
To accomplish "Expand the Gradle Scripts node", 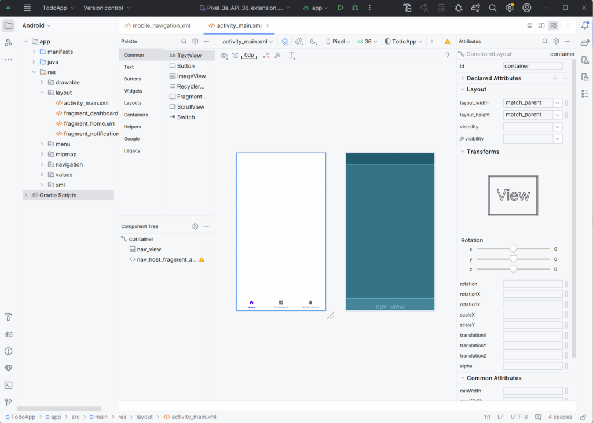I will tap(25, 195).
